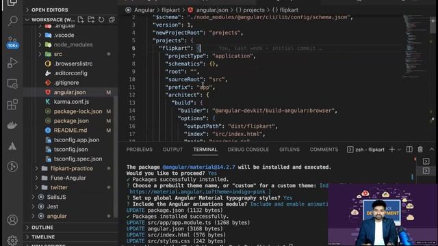
Task: Click the editor minimap
Action: (x=415, y=47)
